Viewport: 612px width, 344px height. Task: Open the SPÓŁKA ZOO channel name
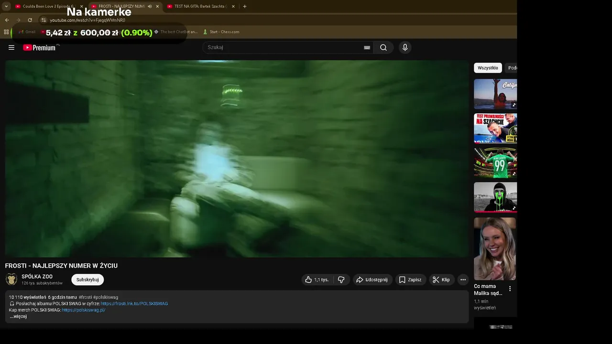point(37,277)
